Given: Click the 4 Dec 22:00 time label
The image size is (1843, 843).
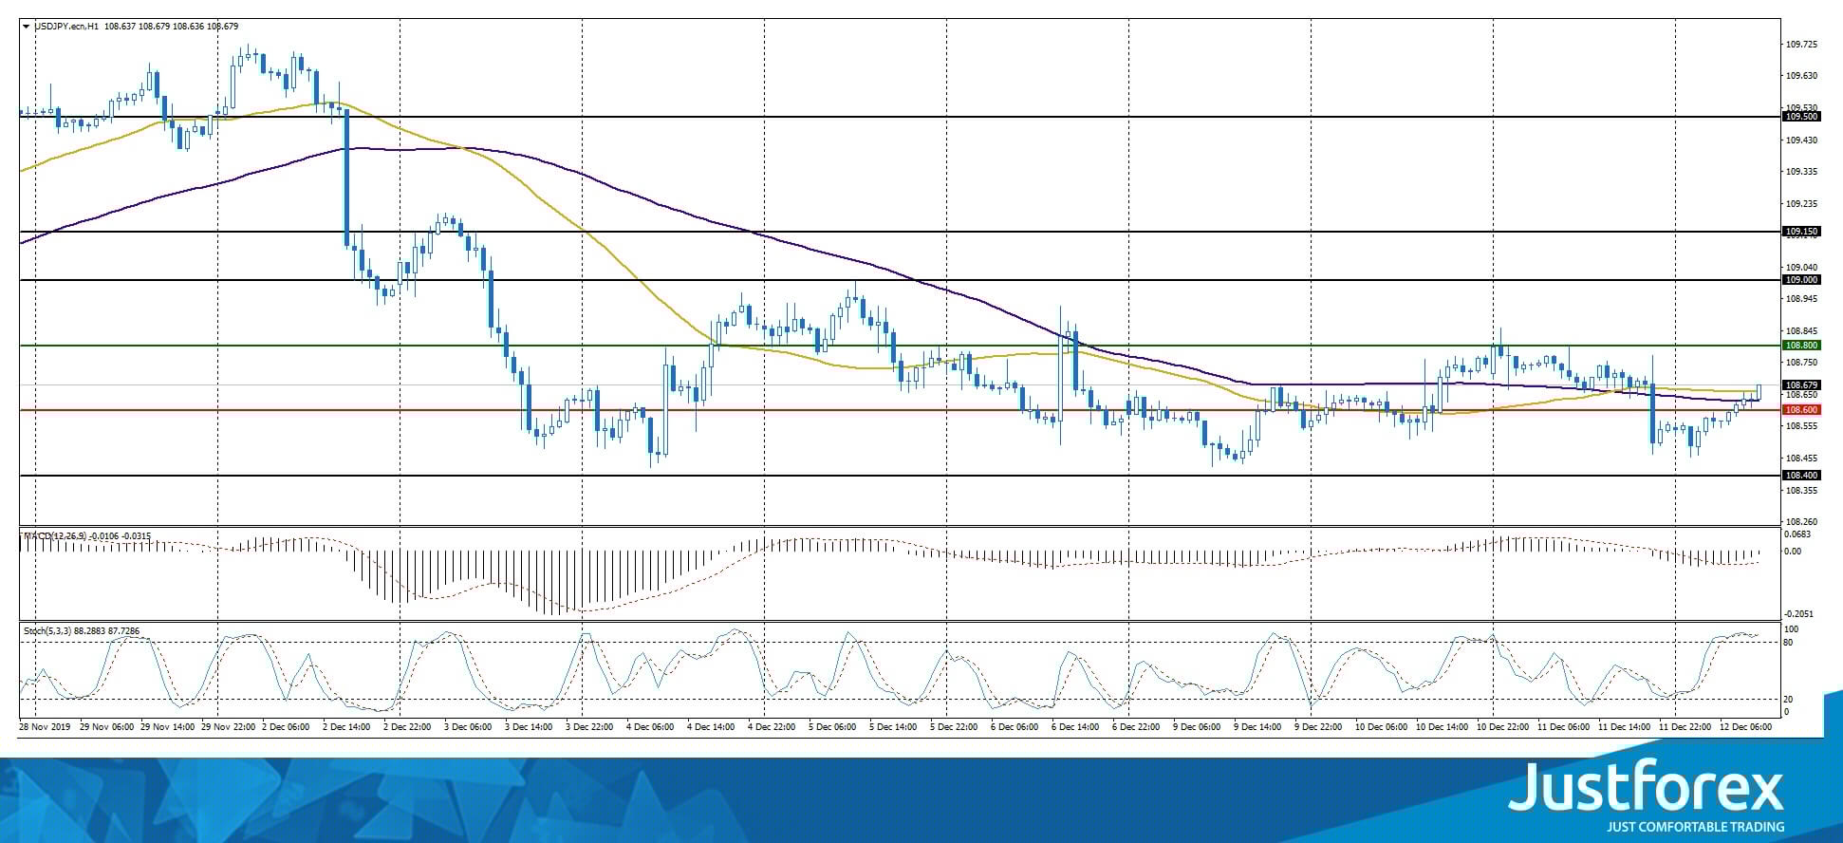Looking at the screenshot, I should (772, 727).
